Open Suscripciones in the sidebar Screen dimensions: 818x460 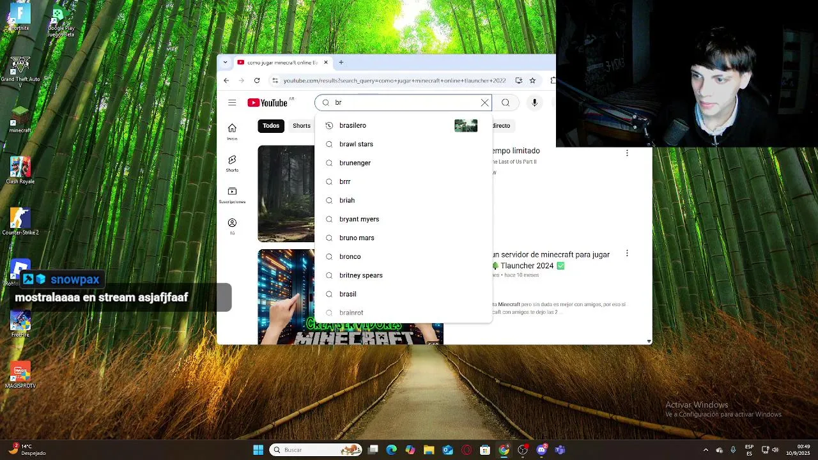(x=232, y=195)
